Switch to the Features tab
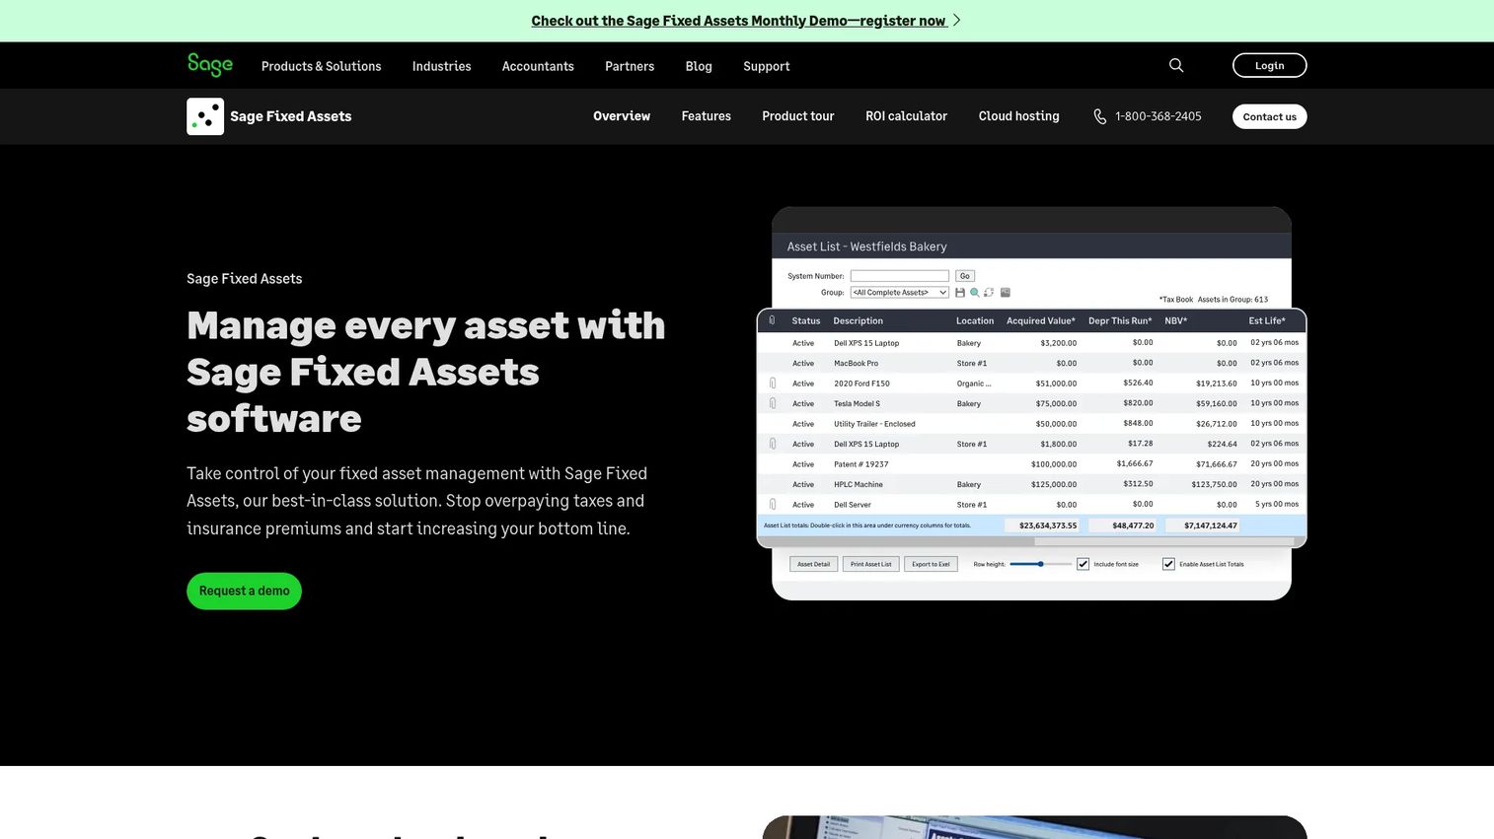 pyautogui.click(x=707, y=116)
